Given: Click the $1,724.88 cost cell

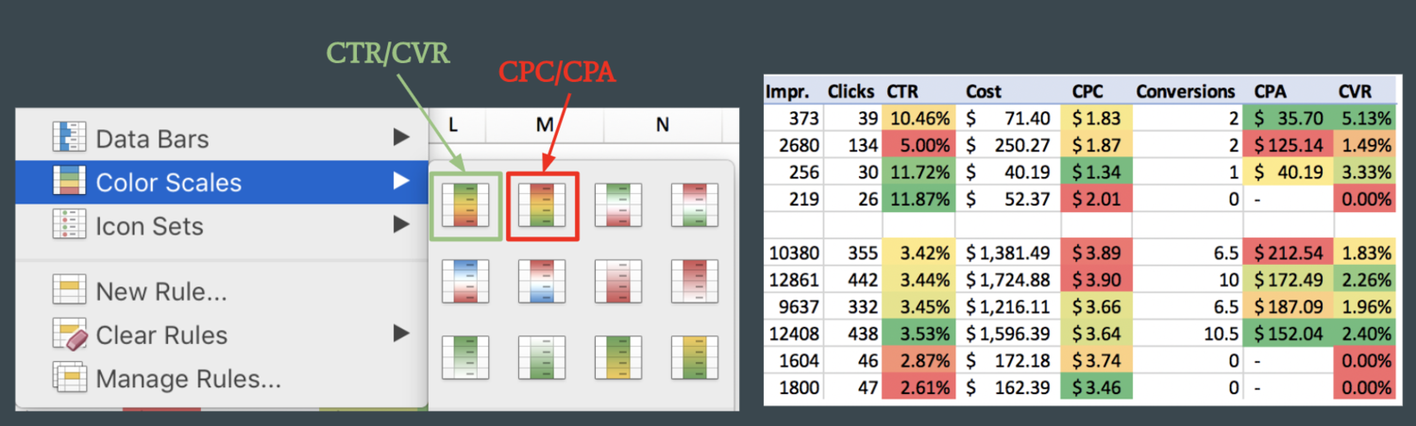Looking at the screenshot, I should [x=1007, y=279].
